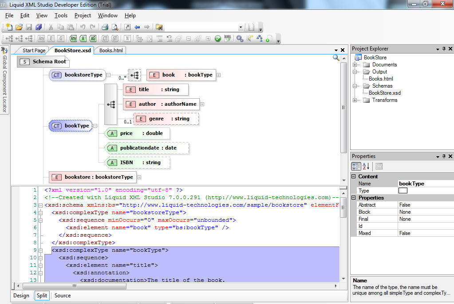Viewport: 454px width, 304px height.
Task: Click the Alphabetical sort icon in Properties
Action: pos(366,166)
